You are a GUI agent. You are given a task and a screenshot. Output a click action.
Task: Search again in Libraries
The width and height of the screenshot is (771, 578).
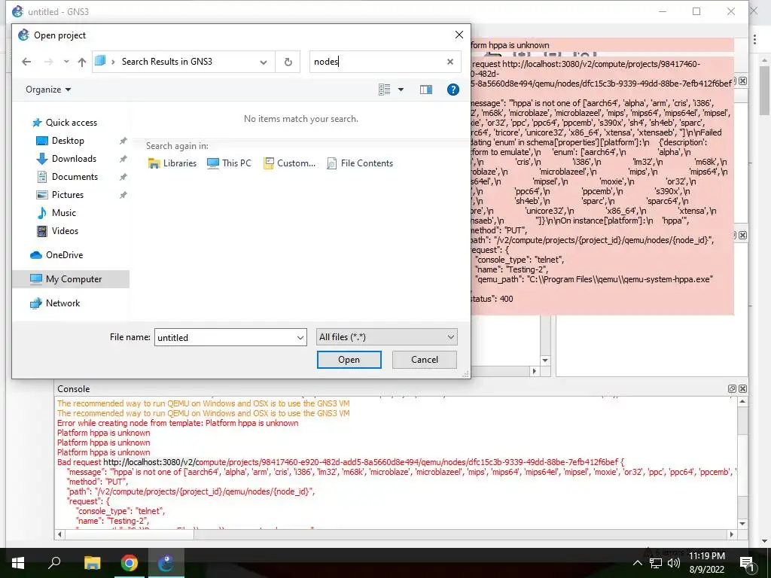(x=172, y=163)
